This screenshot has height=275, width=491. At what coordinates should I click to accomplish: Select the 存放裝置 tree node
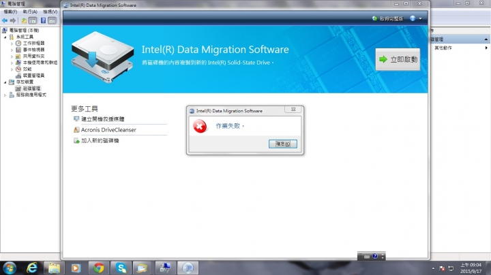[x=25, y=82]
